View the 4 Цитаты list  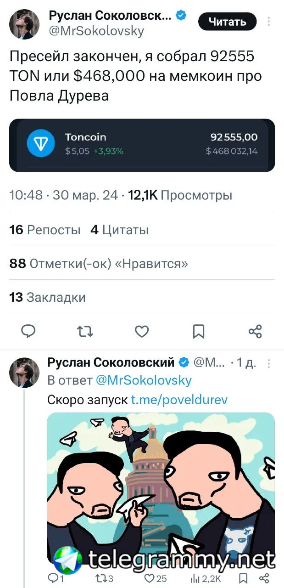[120, 230]
